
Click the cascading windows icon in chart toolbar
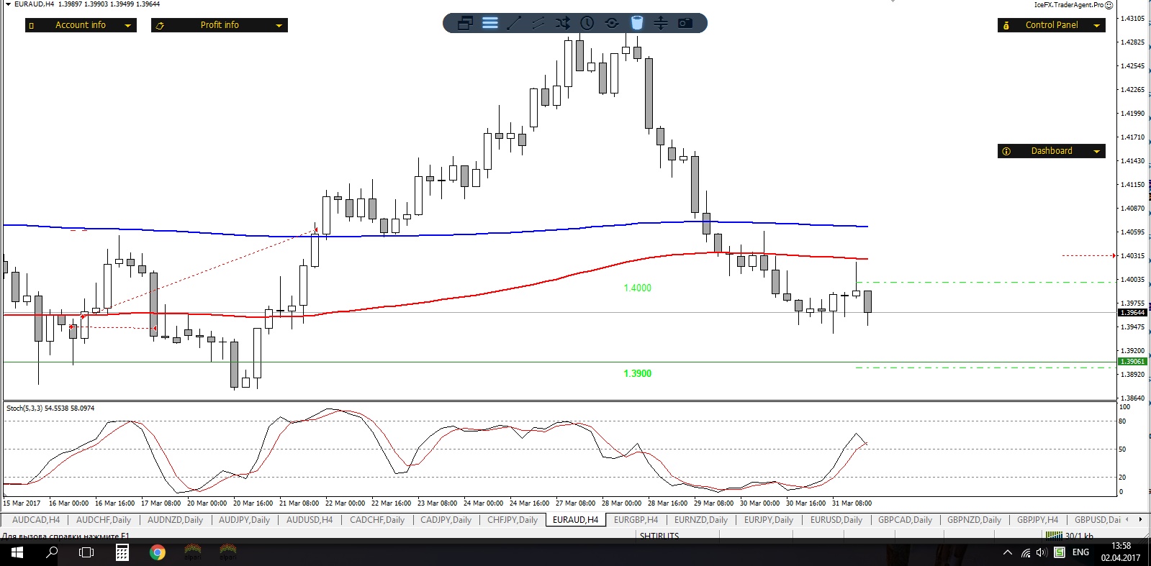[x=465, y=23]
